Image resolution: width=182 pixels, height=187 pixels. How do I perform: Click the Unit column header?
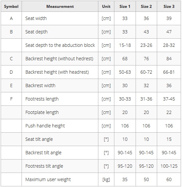click(106, 7)
